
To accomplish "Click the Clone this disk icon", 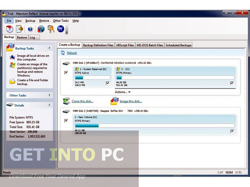I will coord(66,101).
